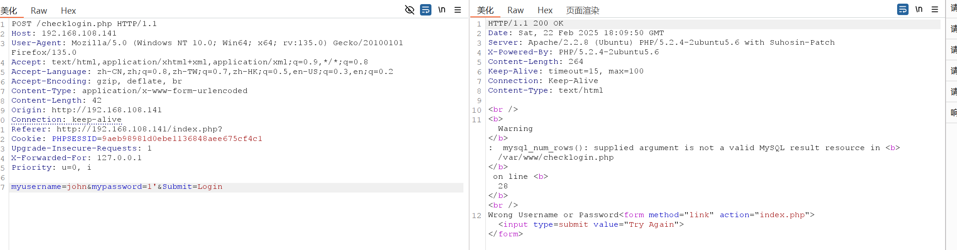The image size is (957, 250).
Task: Click the X-Forwarded-For header line
Action: [76, 158]
